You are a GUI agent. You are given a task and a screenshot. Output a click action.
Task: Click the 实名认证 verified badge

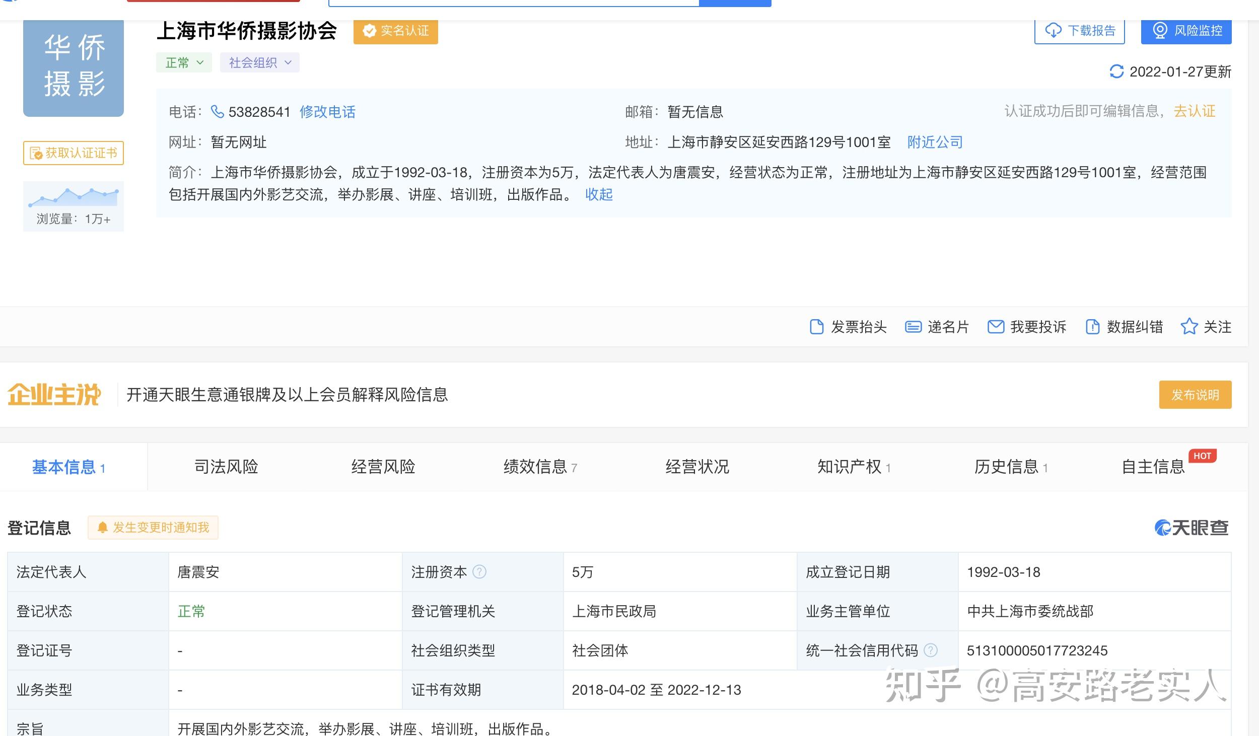395,31
